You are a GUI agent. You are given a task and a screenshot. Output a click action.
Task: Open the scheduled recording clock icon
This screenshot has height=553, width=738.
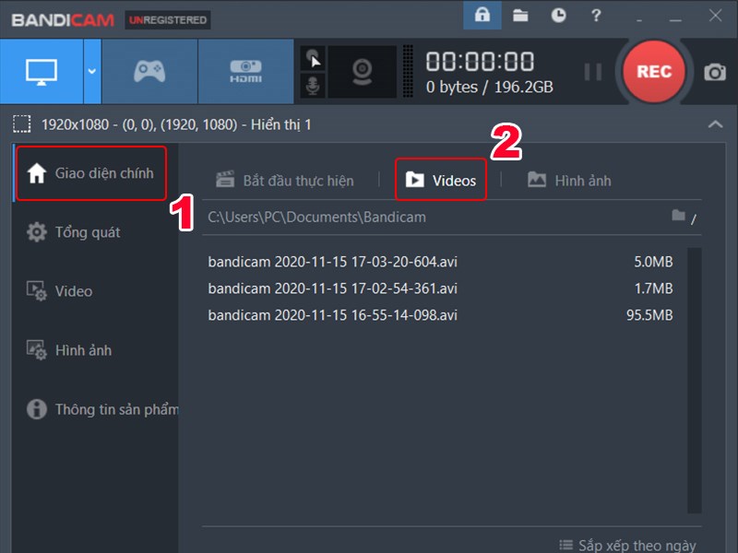tap(558, 16)
